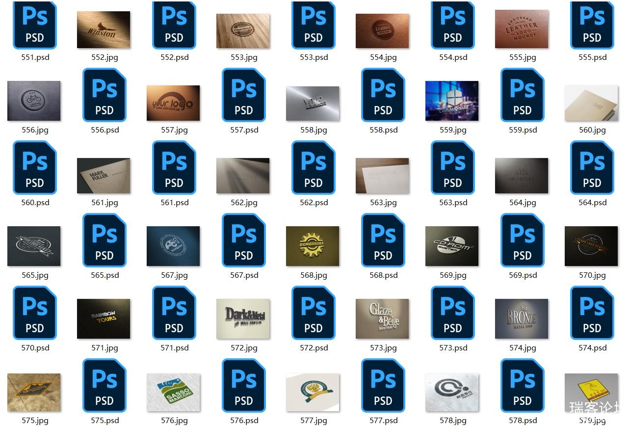Image resolution: width=630 pixels, height=426 pixels.
Task: Select the 556.jpg bicycle leather emblem thumbnail
Action: click(34, 101)
